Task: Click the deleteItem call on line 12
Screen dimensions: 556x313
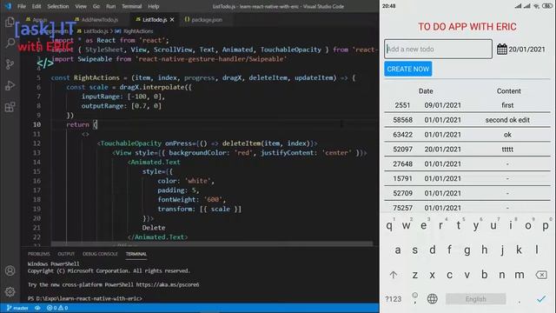Action: click(242, 143)
